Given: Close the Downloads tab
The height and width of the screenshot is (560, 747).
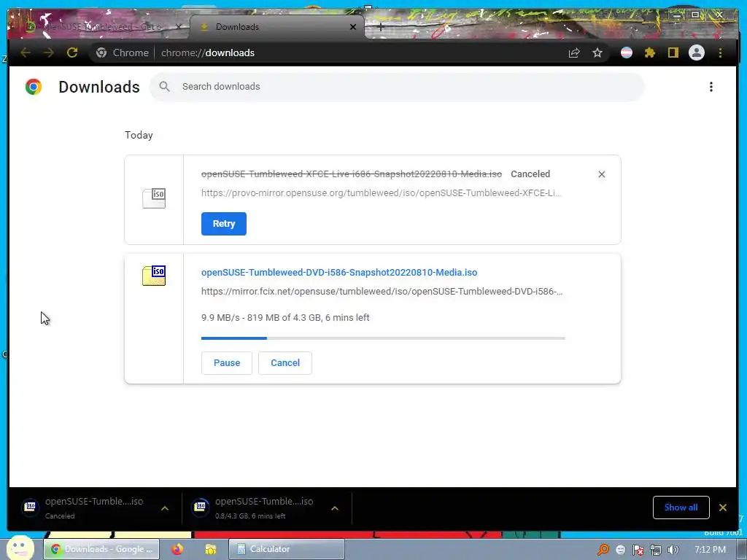Looking at the screenshot, I should coord(353,27).
